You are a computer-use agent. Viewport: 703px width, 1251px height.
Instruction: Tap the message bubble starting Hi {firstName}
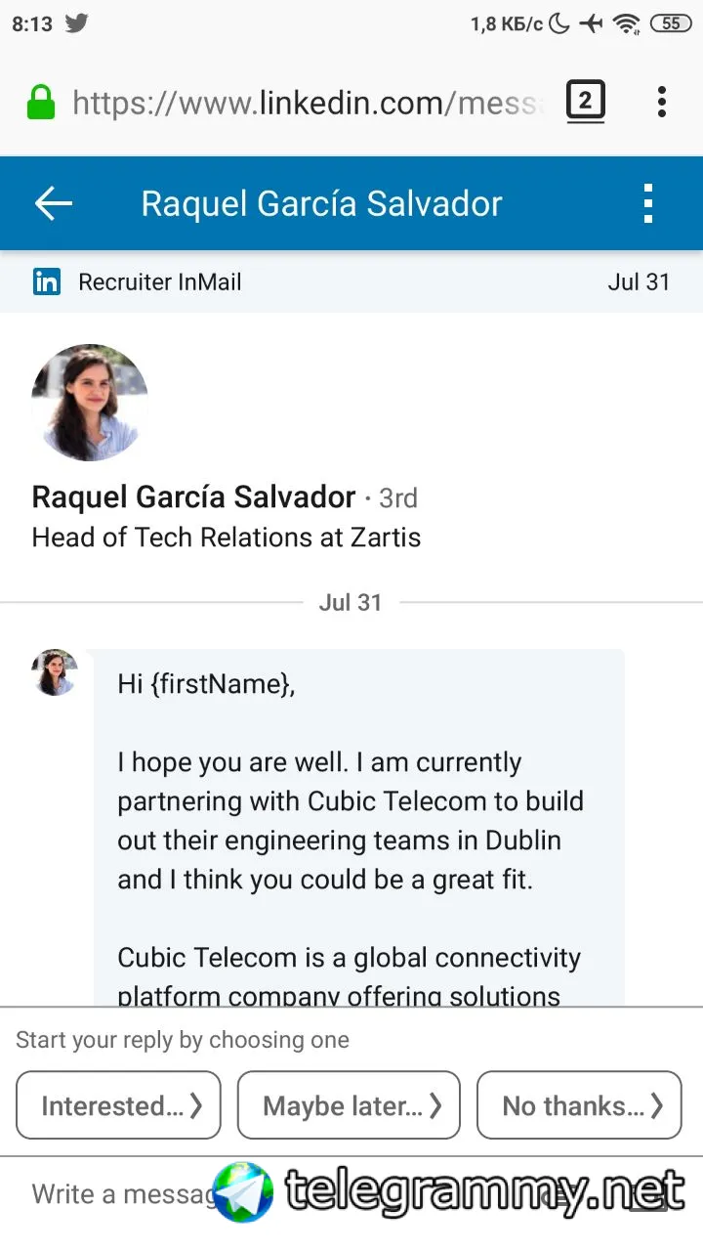point(359,827)
